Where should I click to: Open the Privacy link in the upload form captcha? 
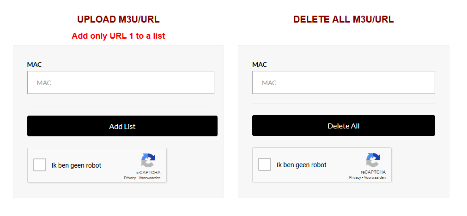(130, 178)
